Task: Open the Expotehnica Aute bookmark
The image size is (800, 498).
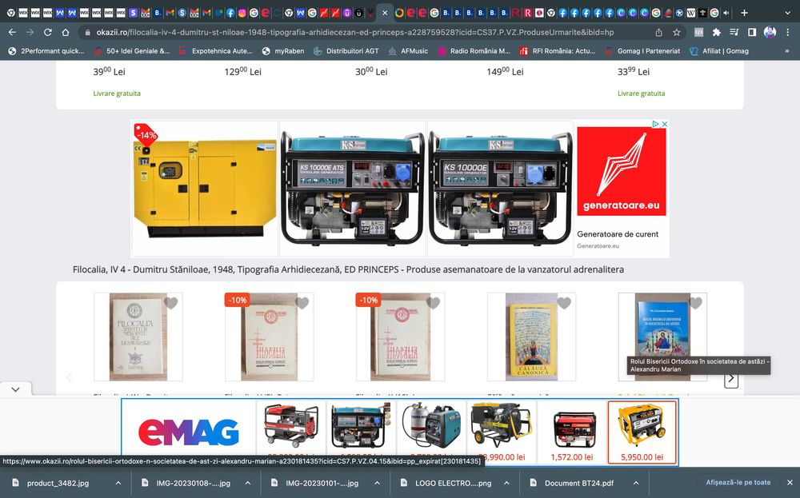Action: click(x=215, y=51)
